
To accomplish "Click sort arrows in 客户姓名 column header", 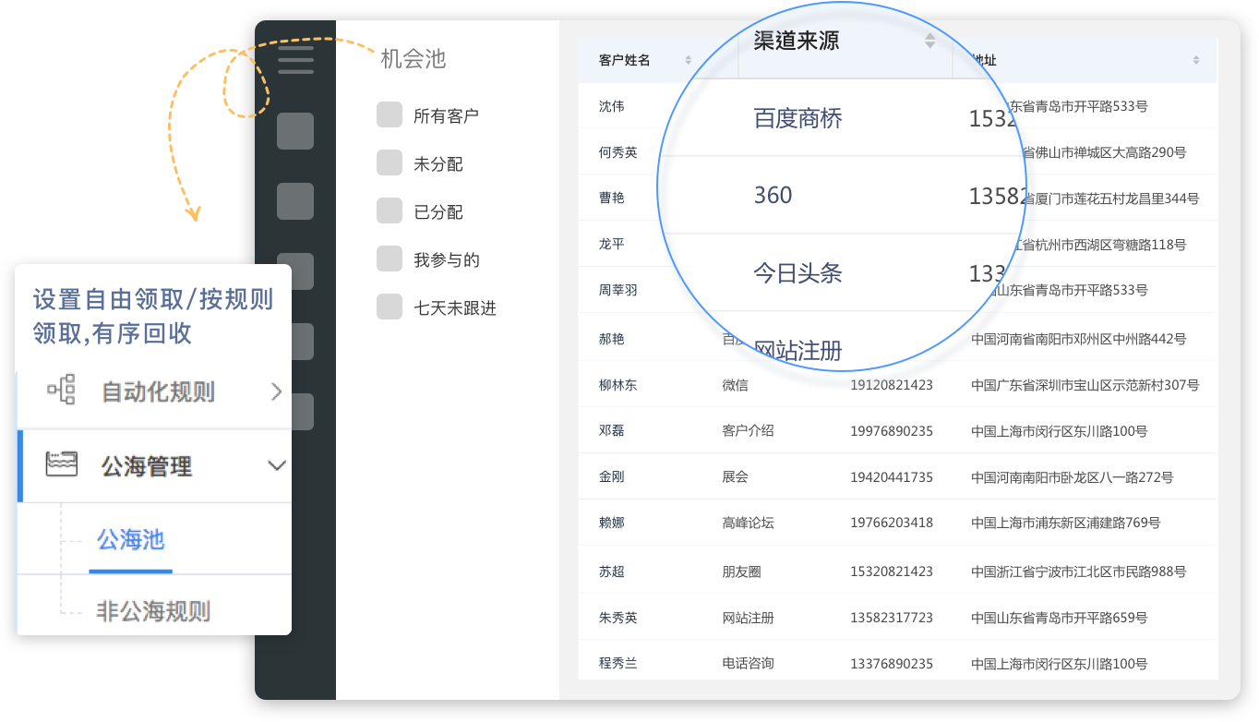I will tap(688, 60).
